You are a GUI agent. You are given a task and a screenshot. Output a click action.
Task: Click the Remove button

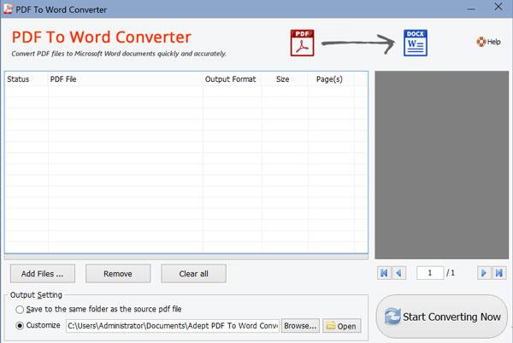pos(118,273)
